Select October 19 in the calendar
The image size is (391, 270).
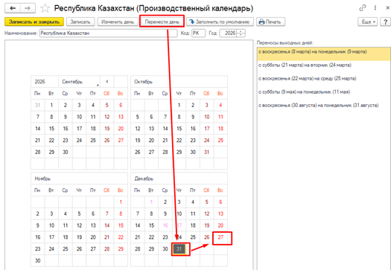coord(137,141)
